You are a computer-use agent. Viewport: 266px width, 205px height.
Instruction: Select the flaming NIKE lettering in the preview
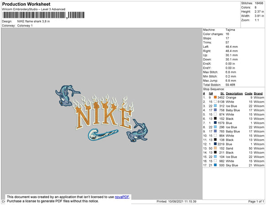(103, 112)
